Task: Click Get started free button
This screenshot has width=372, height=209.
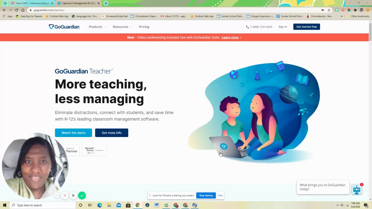Action: click(x=306, y=27)
